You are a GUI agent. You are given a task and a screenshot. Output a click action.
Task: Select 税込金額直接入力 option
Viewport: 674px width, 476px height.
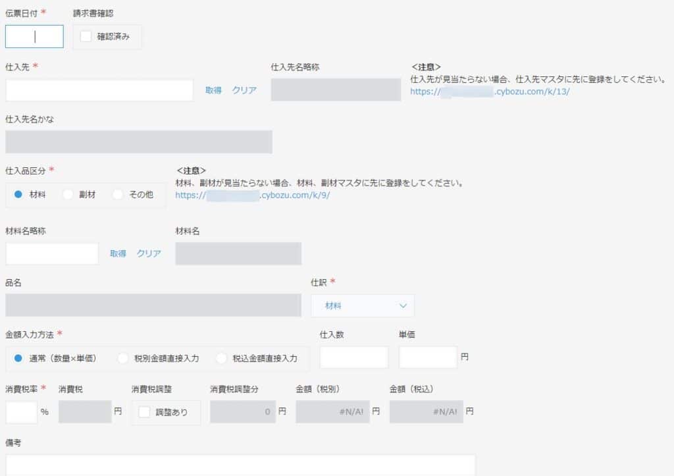(x=221, y=358)
